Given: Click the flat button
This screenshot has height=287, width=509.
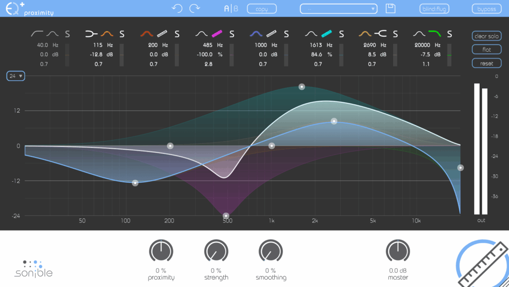Looking at the screenshot, I should tap(487, 49).
